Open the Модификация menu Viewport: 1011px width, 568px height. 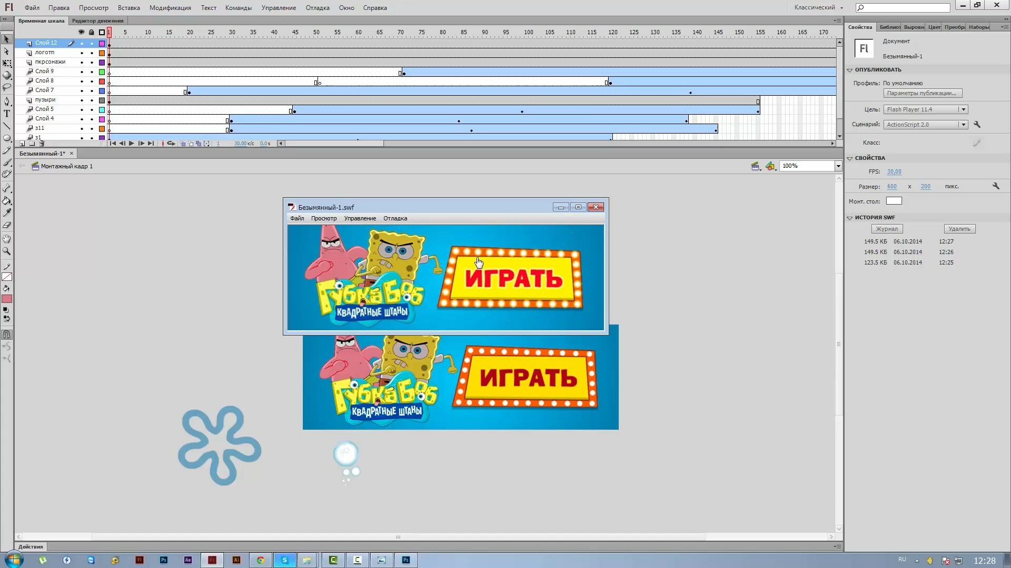170,8
